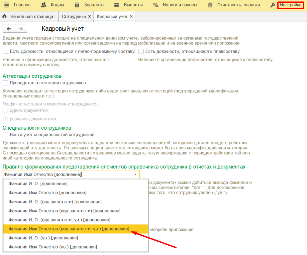Image resolution: width=307 pixels, height=255 pixels.
Task: Click the Отчетность documents icon
Action: click(210, 5)
